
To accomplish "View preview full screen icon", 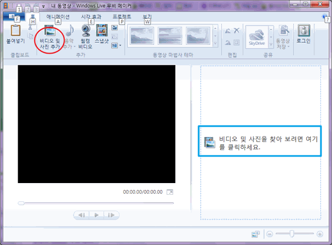I will [x=170, y=192].
